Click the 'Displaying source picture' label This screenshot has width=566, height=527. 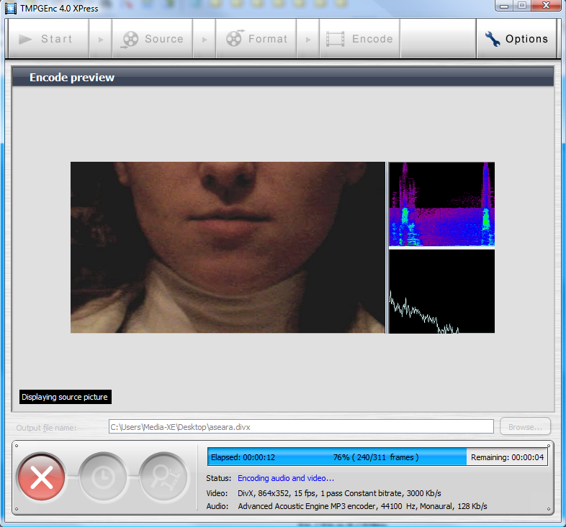coord(65,397)
